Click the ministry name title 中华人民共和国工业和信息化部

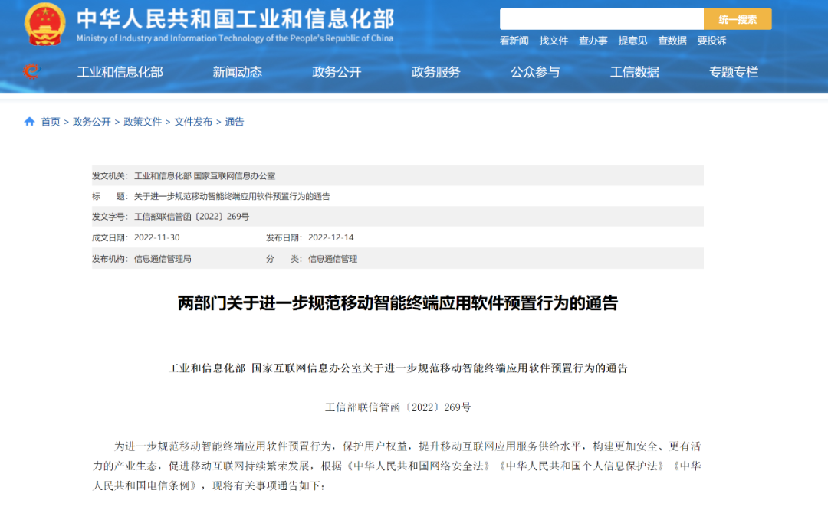point(235,19)
